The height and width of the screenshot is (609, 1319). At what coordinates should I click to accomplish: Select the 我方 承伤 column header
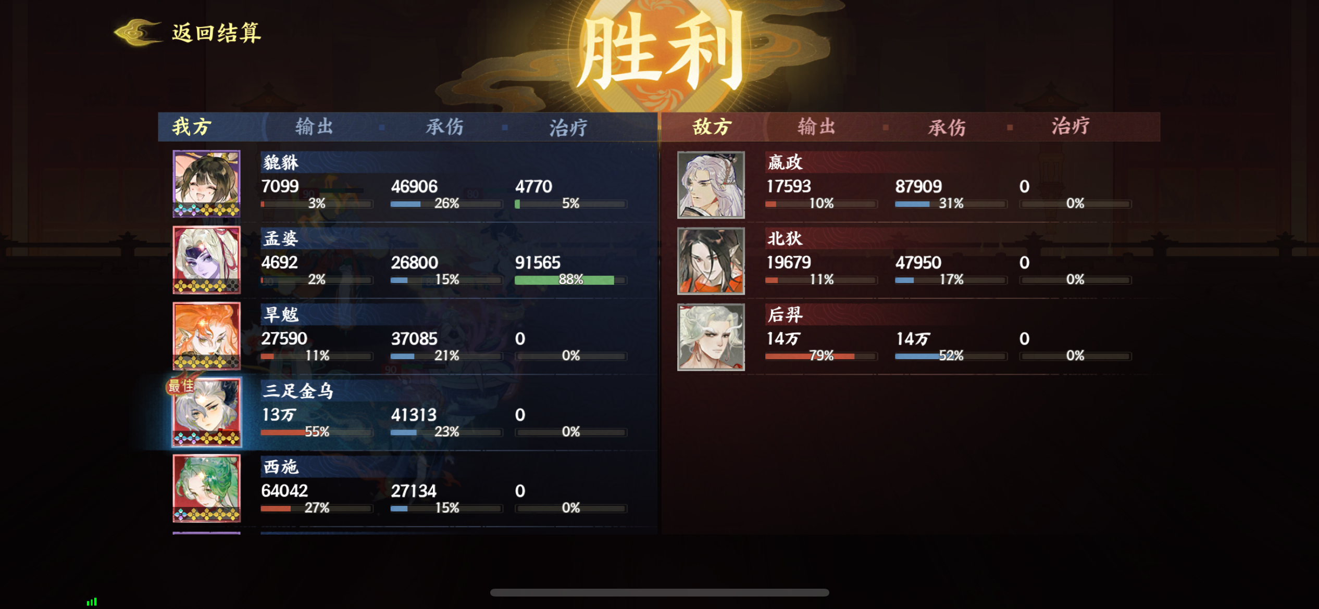(444, 127)
